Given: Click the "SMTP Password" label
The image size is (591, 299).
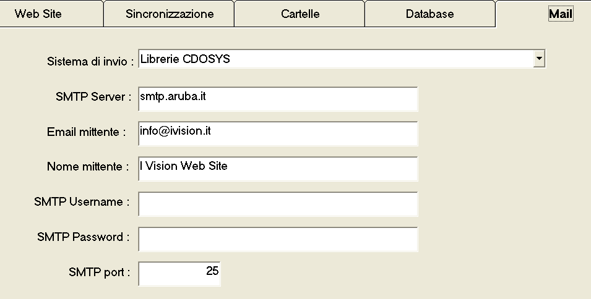Looking at the screenshot, I should coord(83,237).
